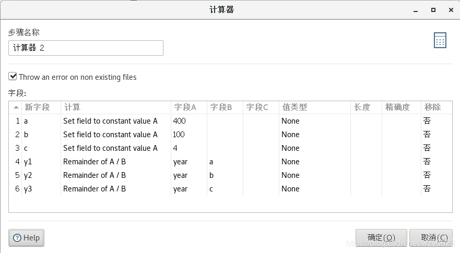Image resolution: width=460 pixels, height=253 pixels.
Task: Click the 移除 cell for row b
Action: 427,134
